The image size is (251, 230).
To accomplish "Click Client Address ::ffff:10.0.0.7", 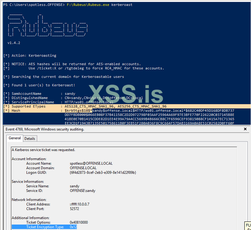I will tap(79, 204).
